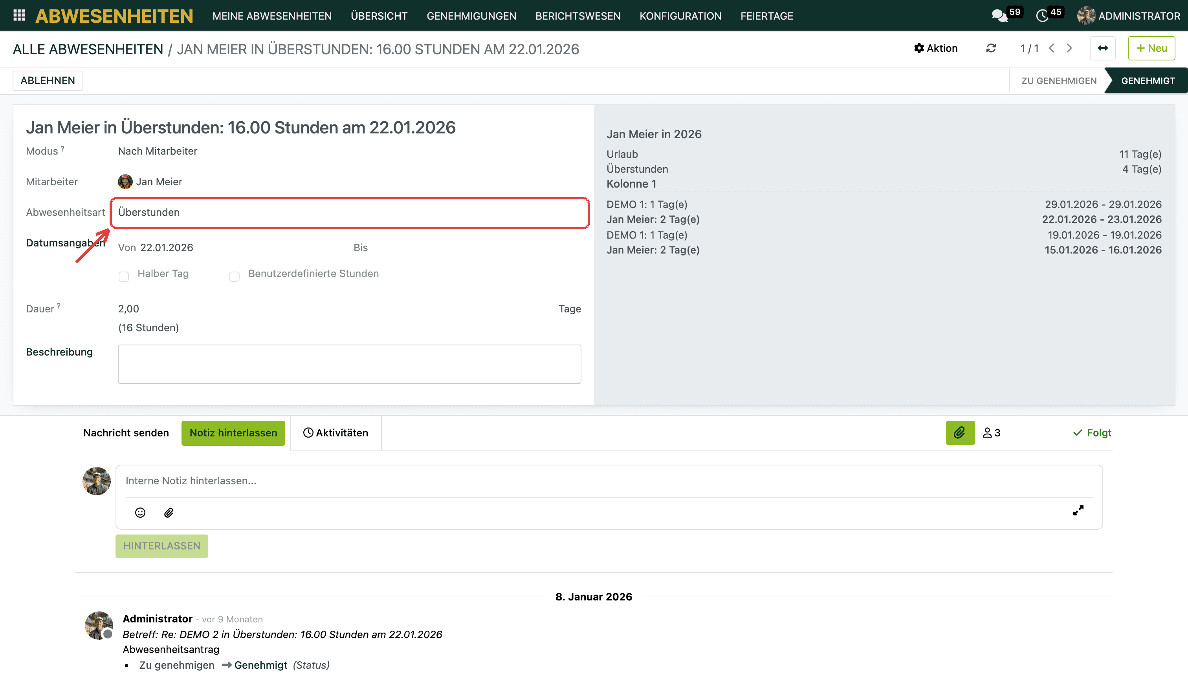
Task: Select the Genehmigt status stage
Action: pyautogui.click(x=1148, y=81)
